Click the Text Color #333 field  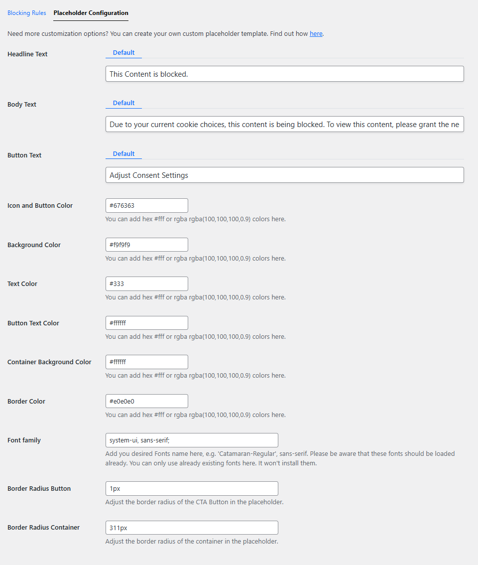pyautogui.click(x=146, y=283)
